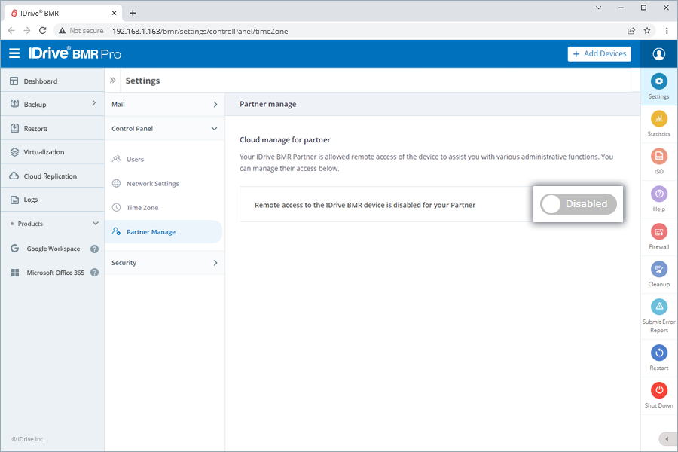The height and width of the screenshot is (452, 678).
Task: Open the Statistics chart icon
Action: click(x=658, y=118)
